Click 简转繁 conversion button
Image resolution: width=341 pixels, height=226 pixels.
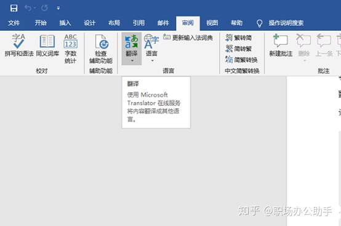point(238,49)
